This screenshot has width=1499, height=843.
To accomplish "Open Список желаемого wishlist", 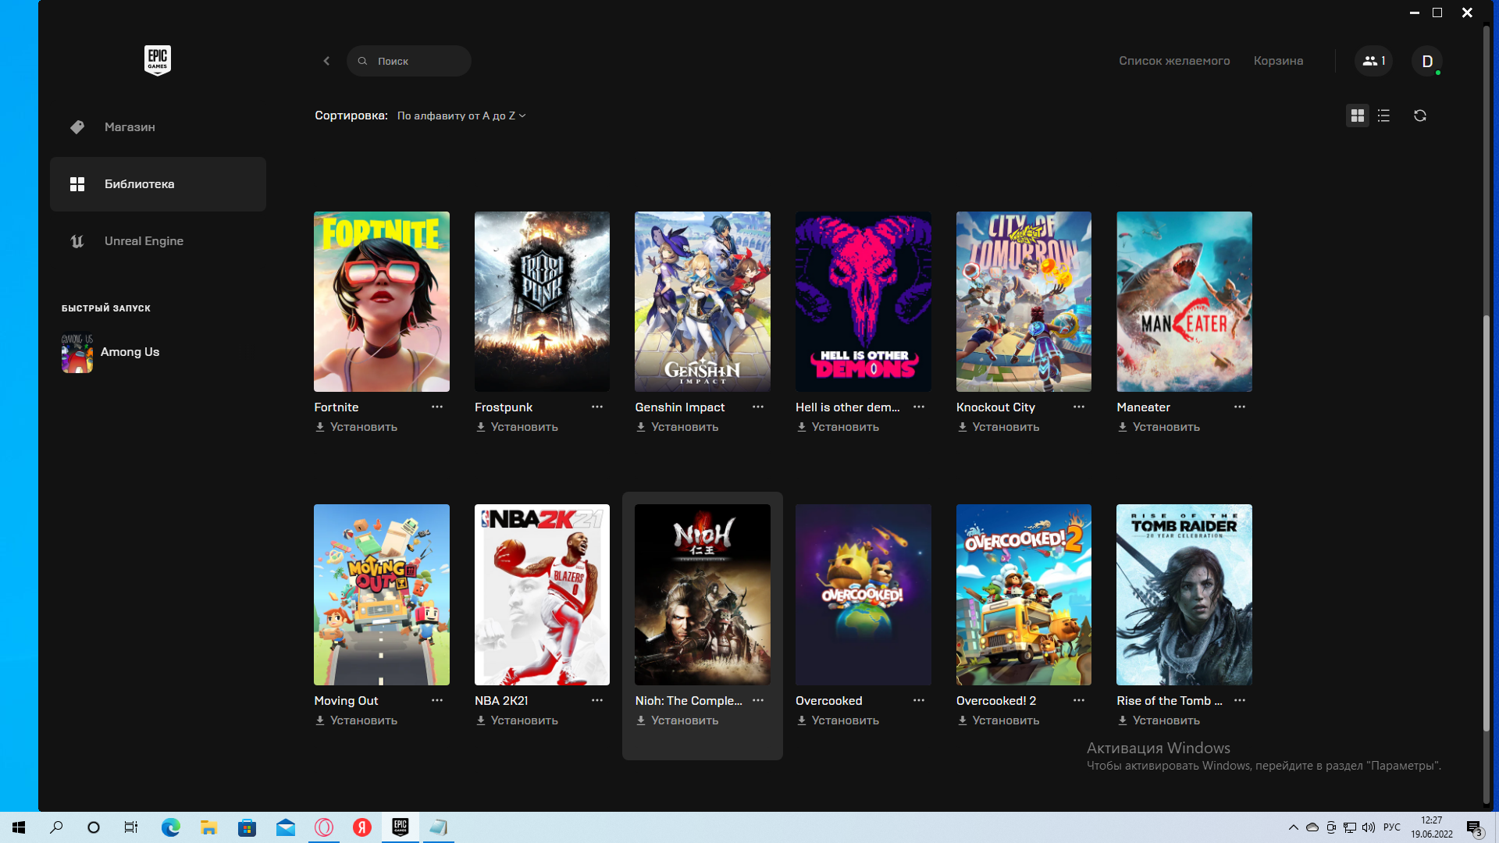I will pos(1174,61).
